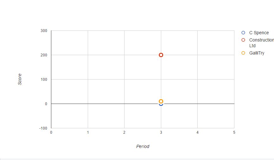The width and height of the screenshot is (274, 160).
Task: Click the C Spence legend marker
Action: pyautogui.click(x=243, y=33)
